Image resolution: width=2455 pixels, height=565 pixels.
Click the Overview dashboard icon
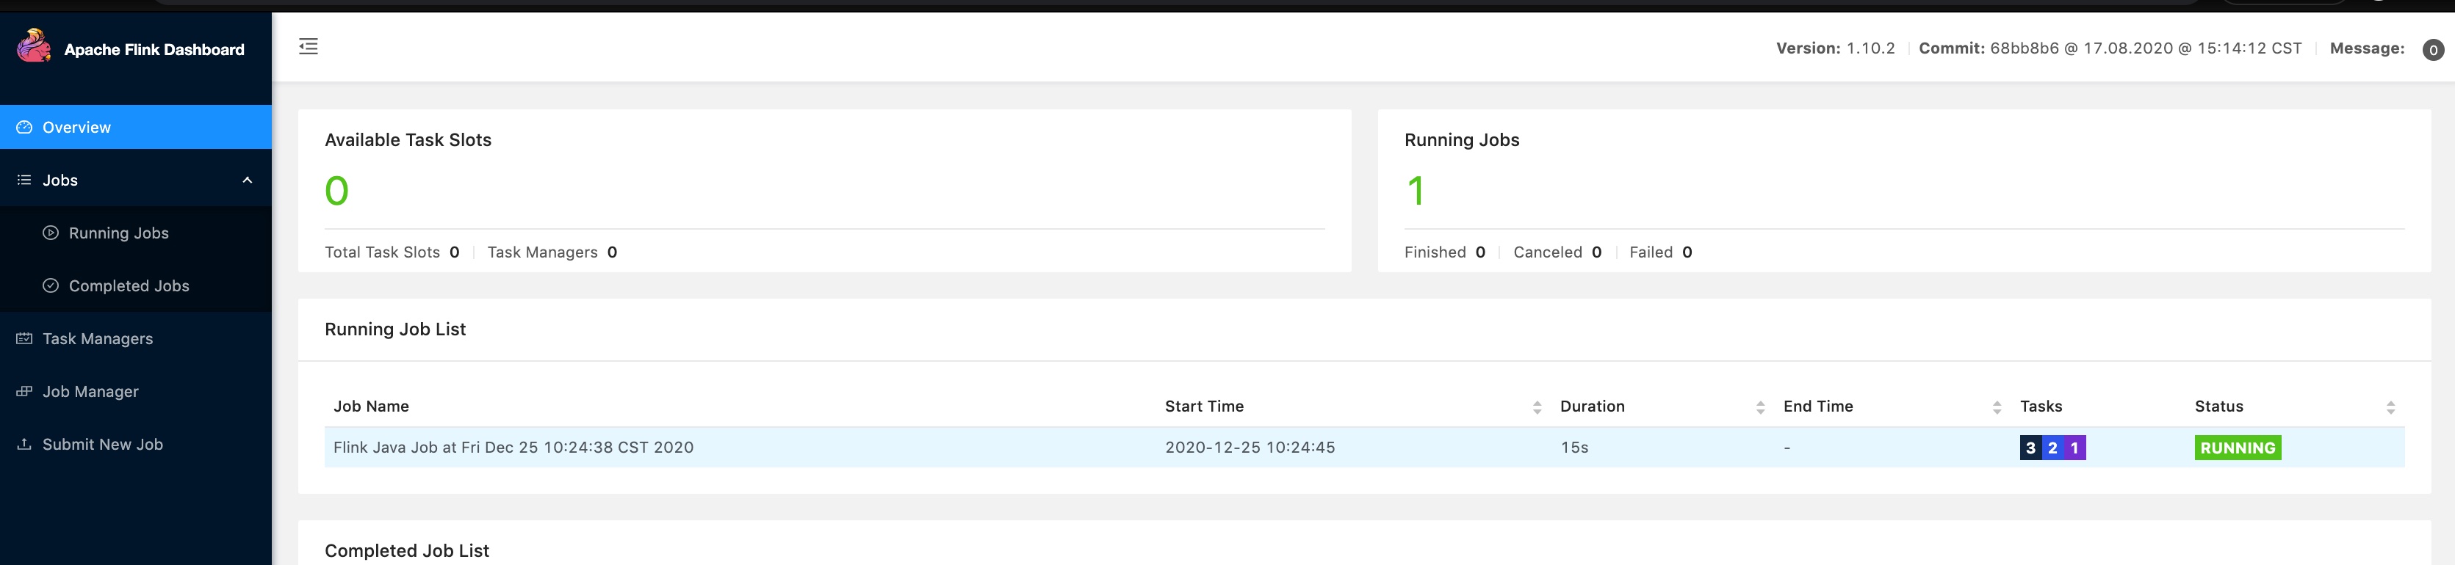click(25, 128)
